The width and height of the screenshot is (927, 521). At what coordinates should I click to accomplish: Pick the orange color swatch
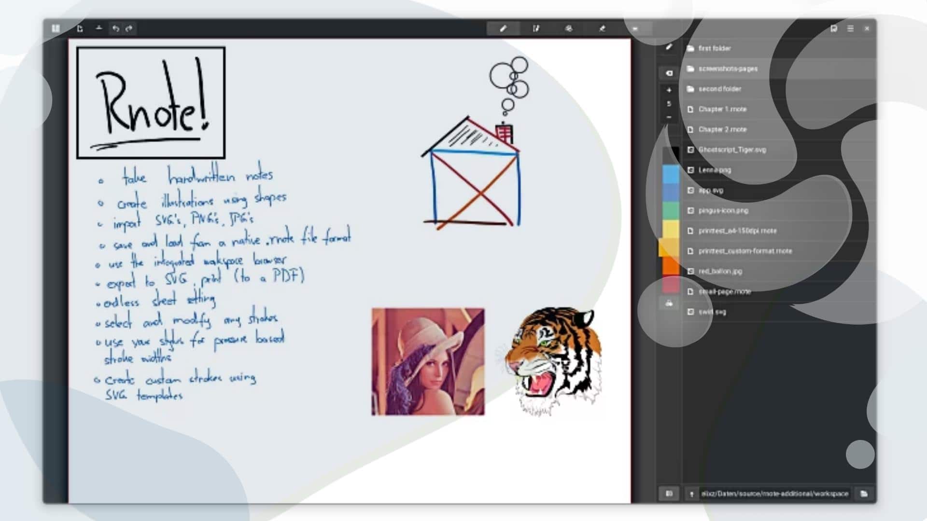click(671, 266)
